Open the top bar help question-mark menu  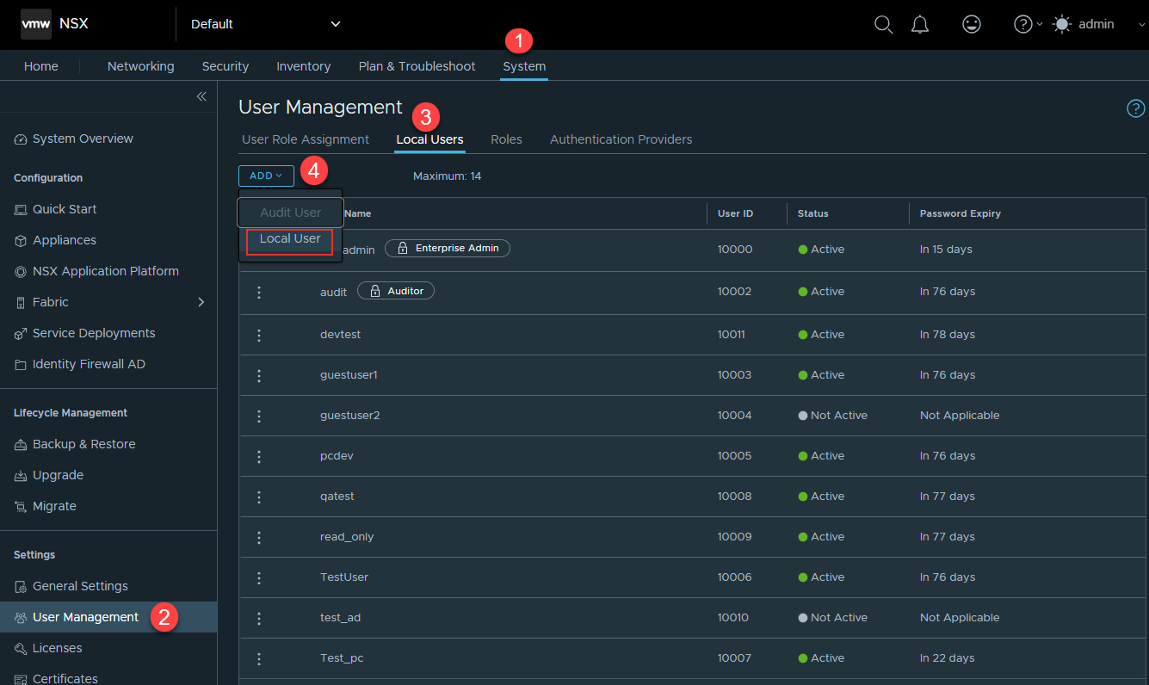[x=1023, y=24]
